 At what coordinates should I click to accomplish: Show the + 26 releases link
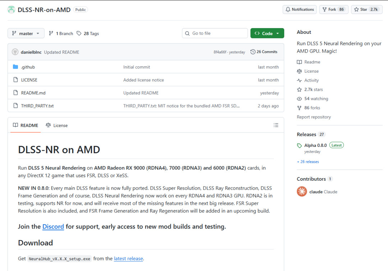pos(308,162)
